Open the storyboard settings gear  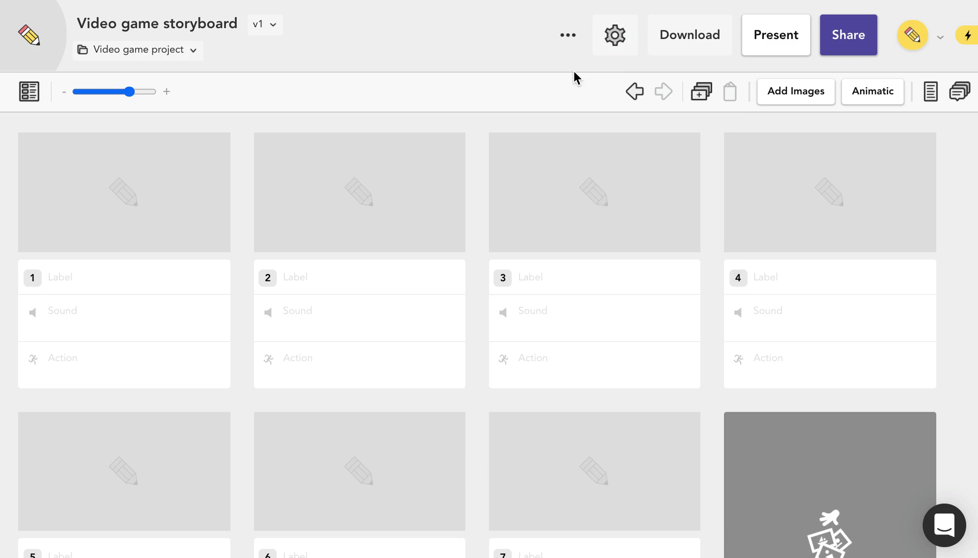click(x=615, y=35)
